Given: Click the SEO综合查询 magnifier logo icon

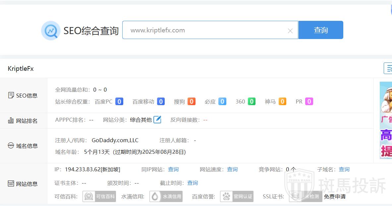Looking at the screenshot, I should click(50, 30).
